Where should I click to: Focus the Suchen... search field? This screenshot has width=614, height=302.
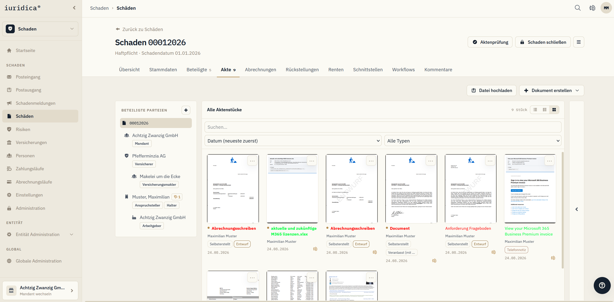(383, 127)
